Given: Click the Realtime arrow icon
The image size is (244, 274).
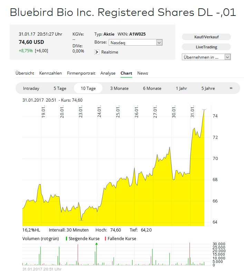Looking at the screenshot, I should [97, 52].
